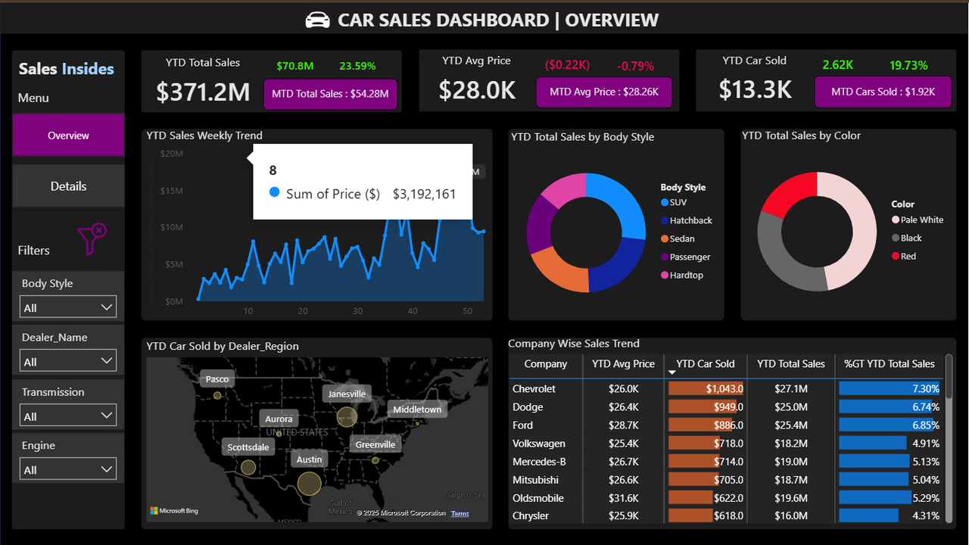Select the Chrysler company cell
Image resolution: width=969 pixels, height=545 pixels.
(531, 516)
